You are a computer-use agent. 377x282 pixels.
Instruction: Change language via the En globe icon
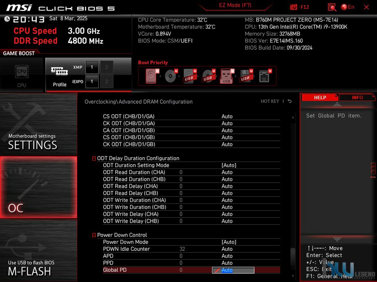348,7
